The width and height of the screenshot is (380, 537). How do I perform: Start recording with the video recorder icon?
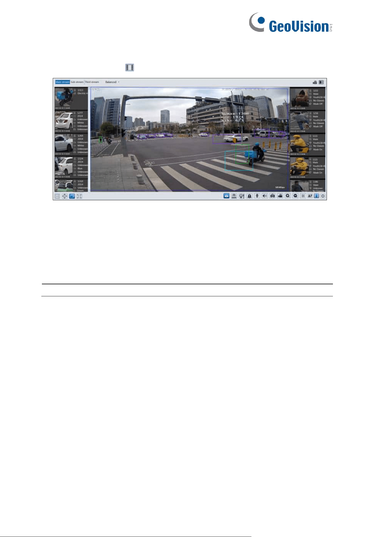coord(280,196)
